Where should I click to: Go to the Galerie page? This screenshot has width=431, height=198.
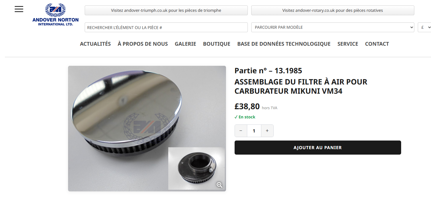(x=185, y=44)
